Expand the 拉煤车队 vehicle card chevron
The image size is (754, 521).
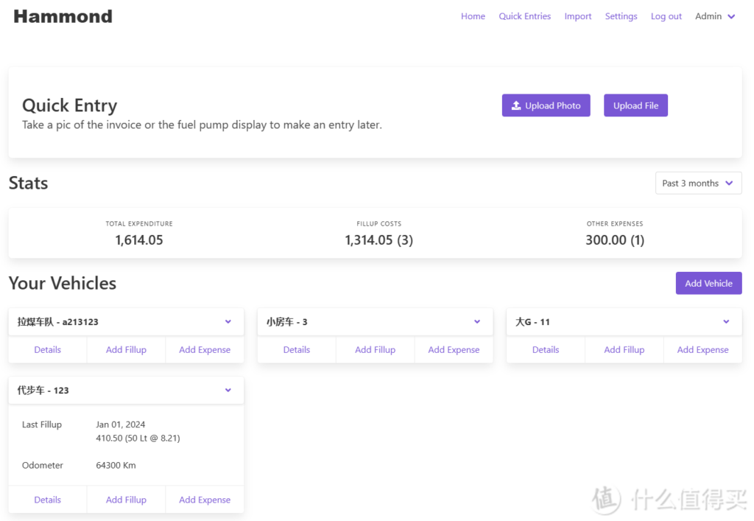228,322
